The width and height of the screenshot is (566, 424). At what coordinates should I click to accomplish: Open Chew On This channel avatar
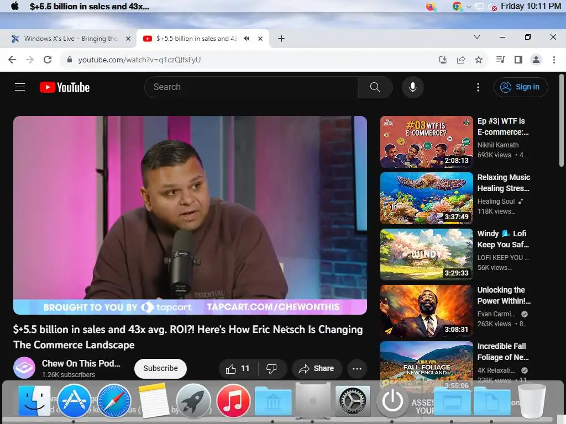(x=24, y=368)
